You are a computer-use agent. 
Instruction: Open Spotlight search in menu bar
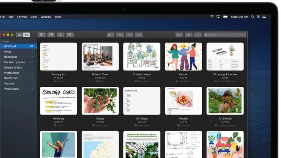point(253,17)
